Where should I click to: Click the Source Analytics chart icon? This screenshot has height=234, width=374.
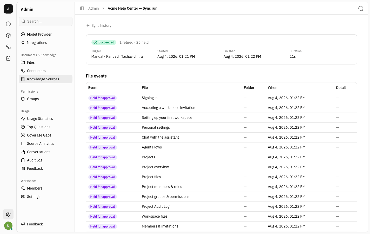[23, 144]
